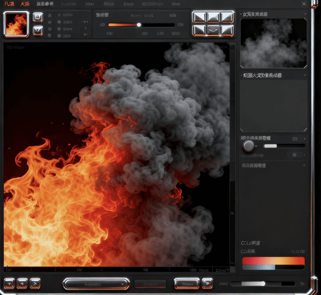Click the arrow button right of the bottom chrome button
This screenshot has height=295, width=321.
pyautogui.click(x=207, y=283)
